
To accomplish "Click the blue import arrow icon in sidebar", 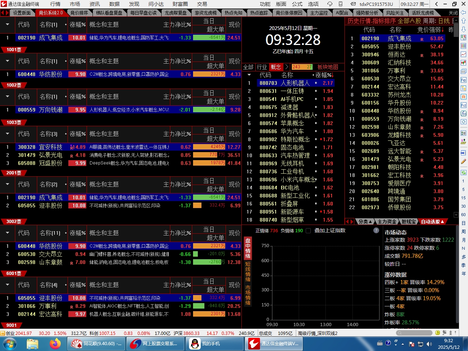I will pos(464,153).
